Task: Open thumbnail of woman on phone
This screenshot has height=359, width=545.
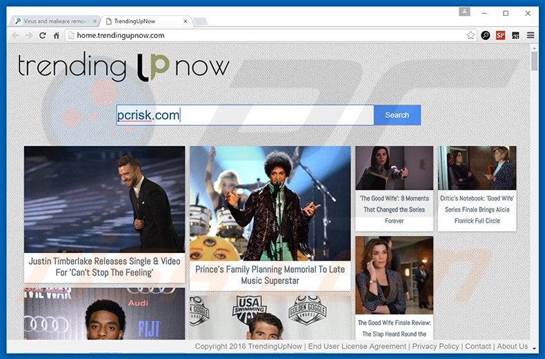Action: click(x=394, y=276)
